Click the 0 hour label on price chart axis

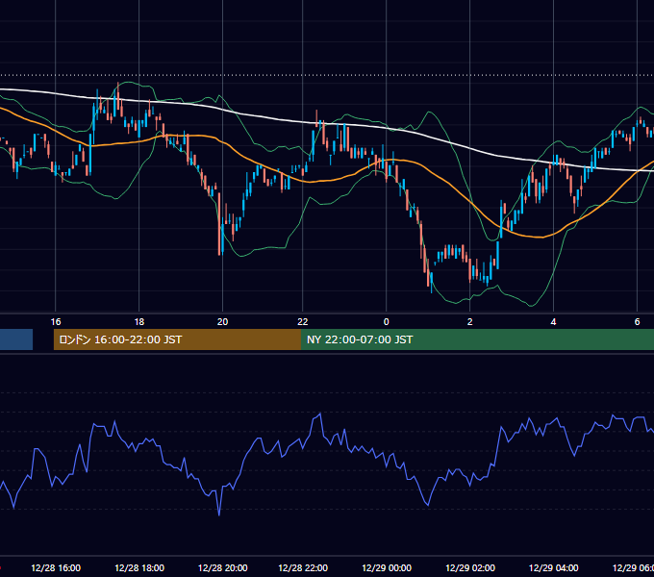click(x=387, y=322)
